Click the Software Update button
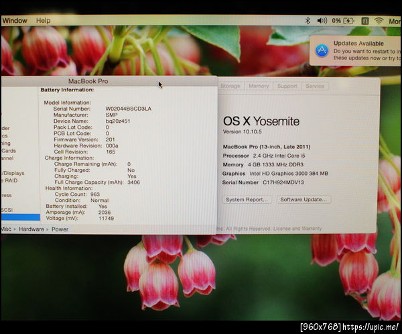 304,199
